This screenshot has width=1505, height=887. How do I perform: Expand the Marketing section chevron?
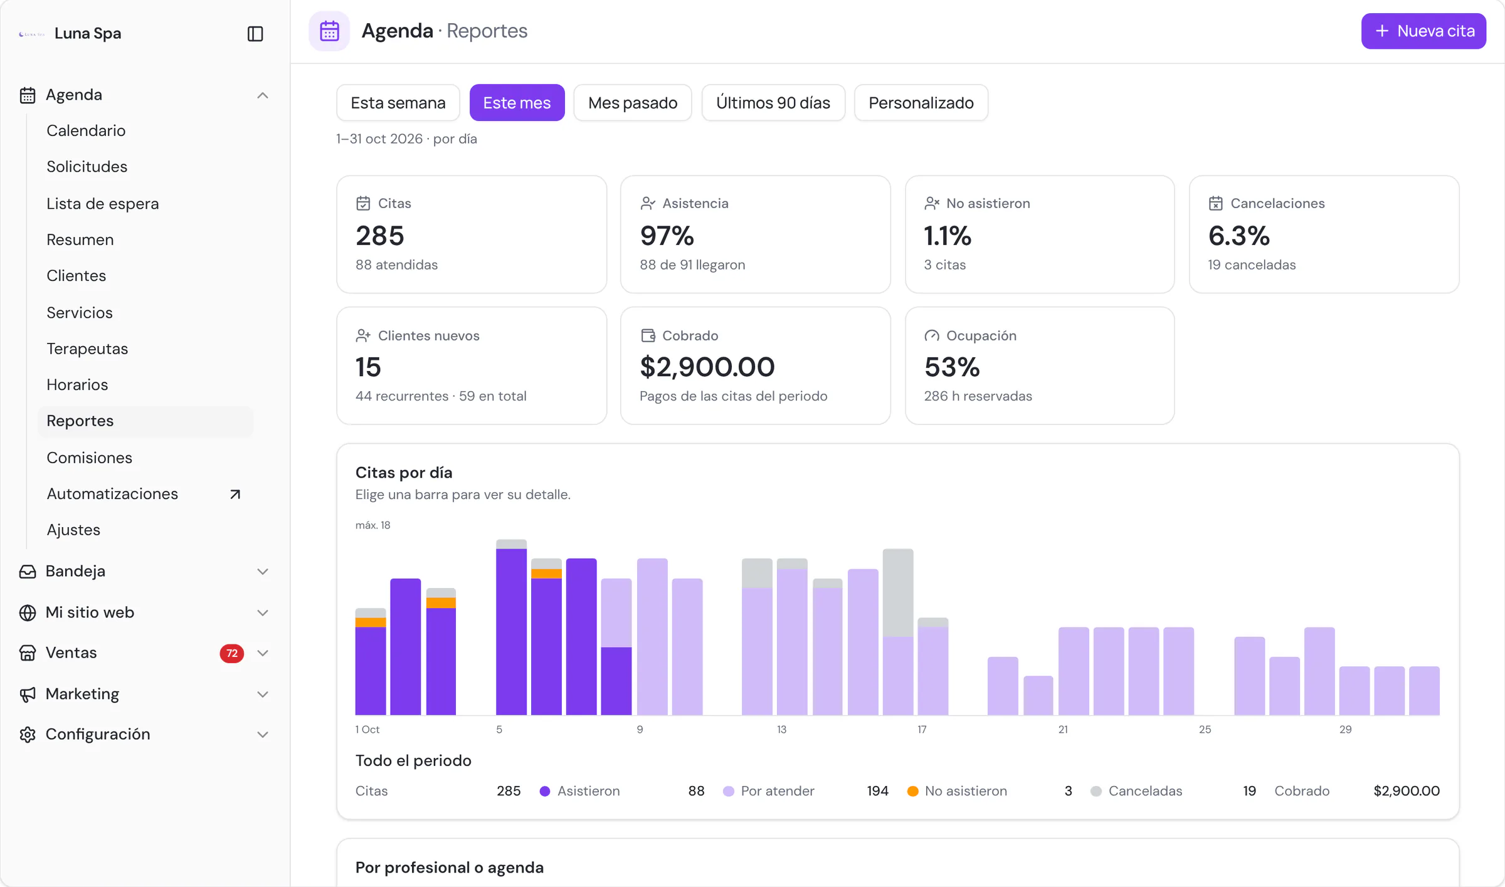coord(263,695)
